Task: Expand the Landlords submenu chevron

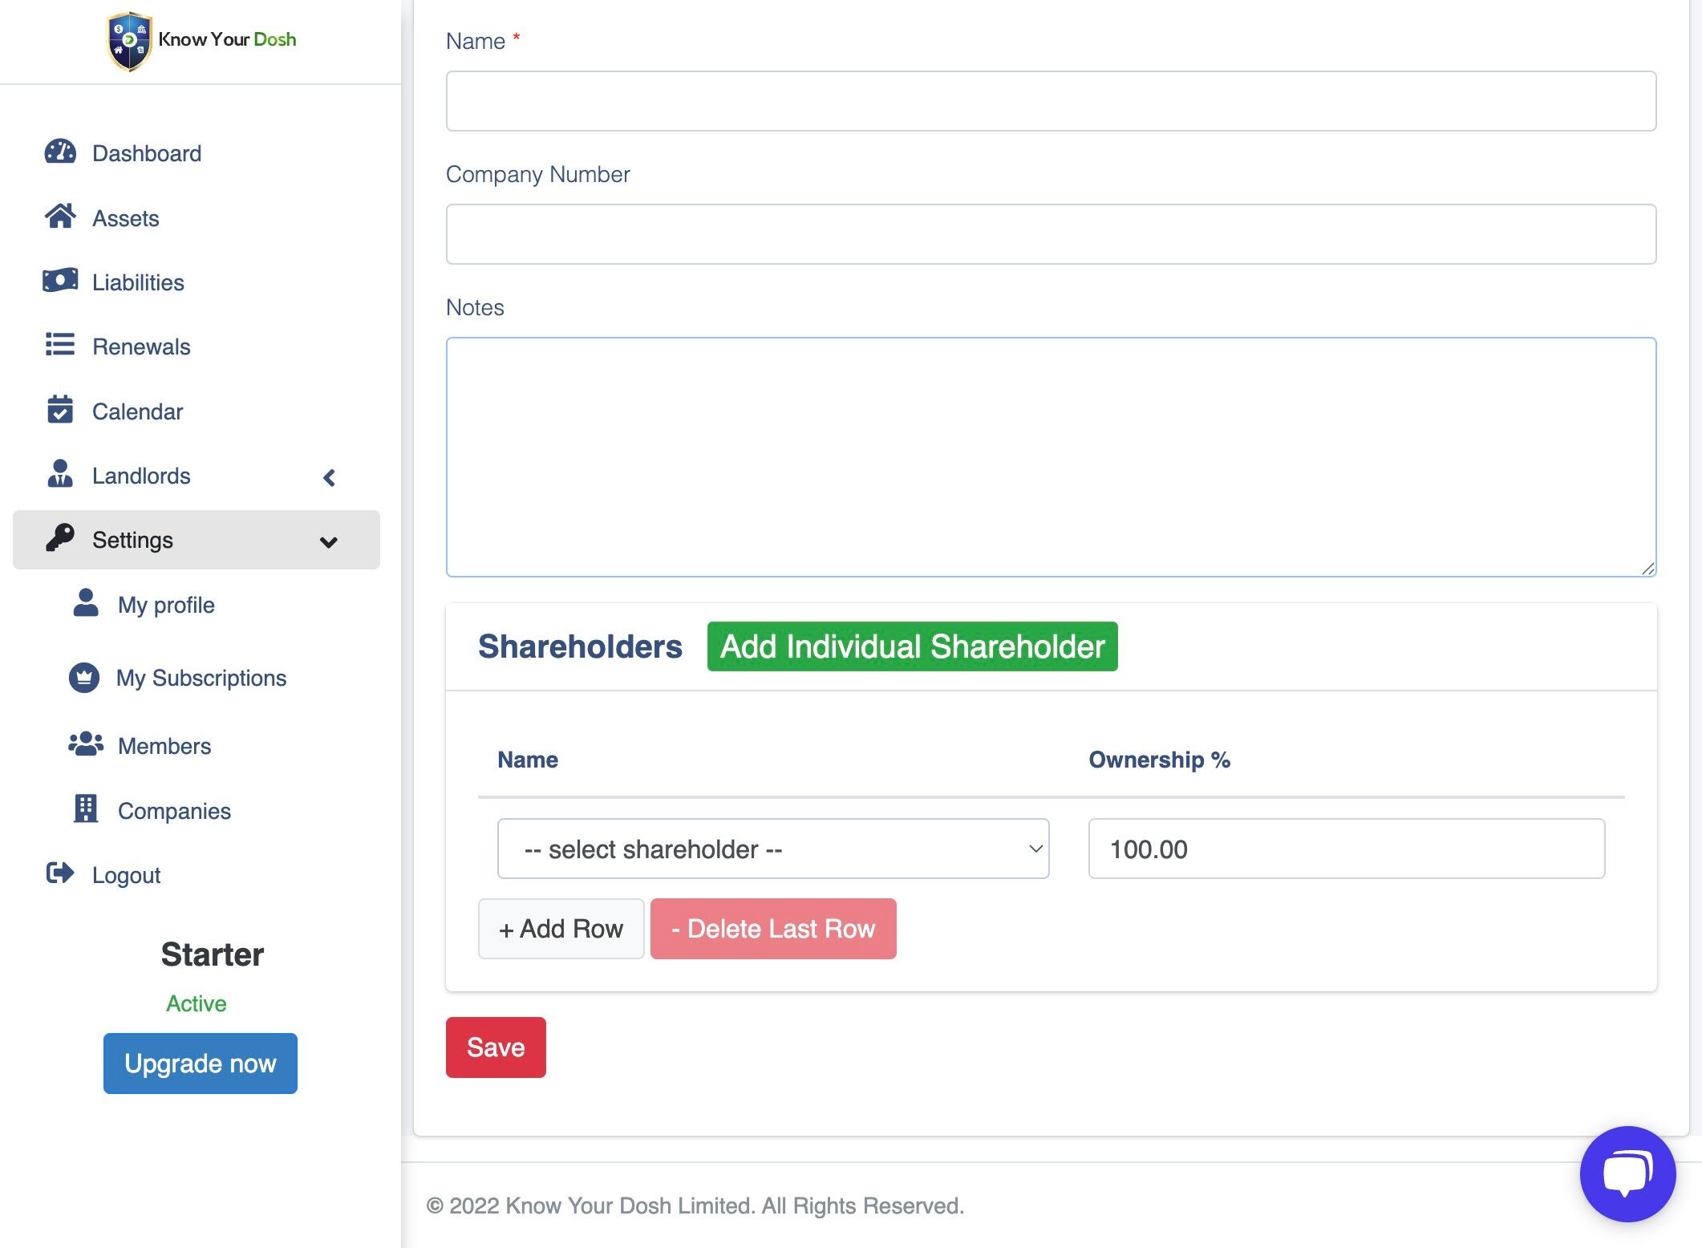Action: [x=329, y=477]
